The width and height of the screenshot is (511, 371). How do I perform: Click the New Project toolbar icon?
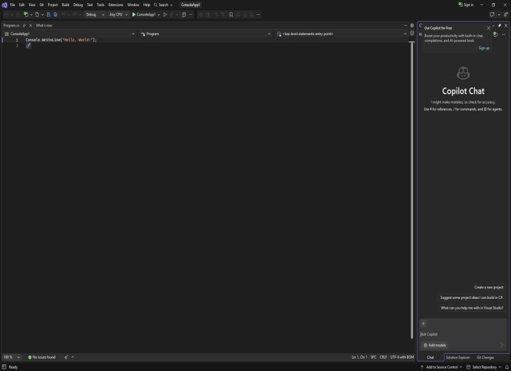click(26, 14)
